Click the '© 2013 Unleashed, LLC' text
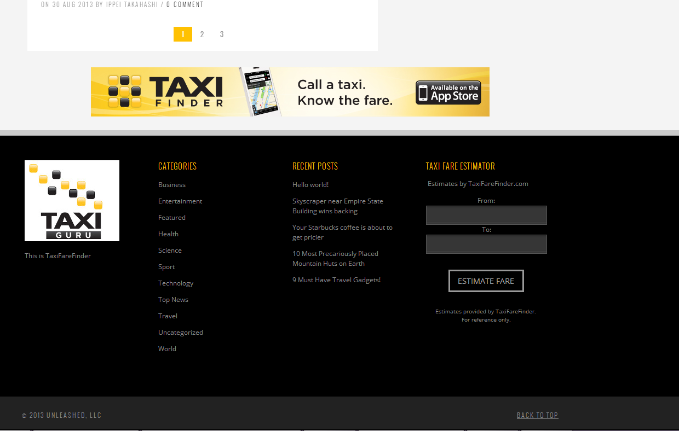Viewport: 679px width, 431px height. click(62, 415)
